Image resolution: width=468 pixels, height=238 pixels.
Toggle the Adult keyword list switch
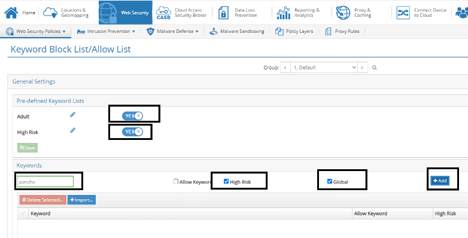click(x=132, y=116)
